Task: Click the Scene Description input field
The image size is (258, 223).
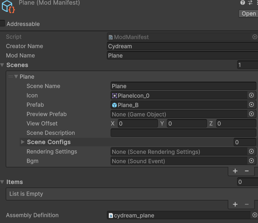Action: click(x=183, y=133)
